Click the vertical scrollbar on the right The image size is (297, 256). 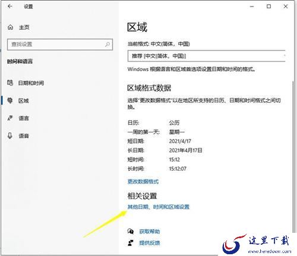coord(293,154)
